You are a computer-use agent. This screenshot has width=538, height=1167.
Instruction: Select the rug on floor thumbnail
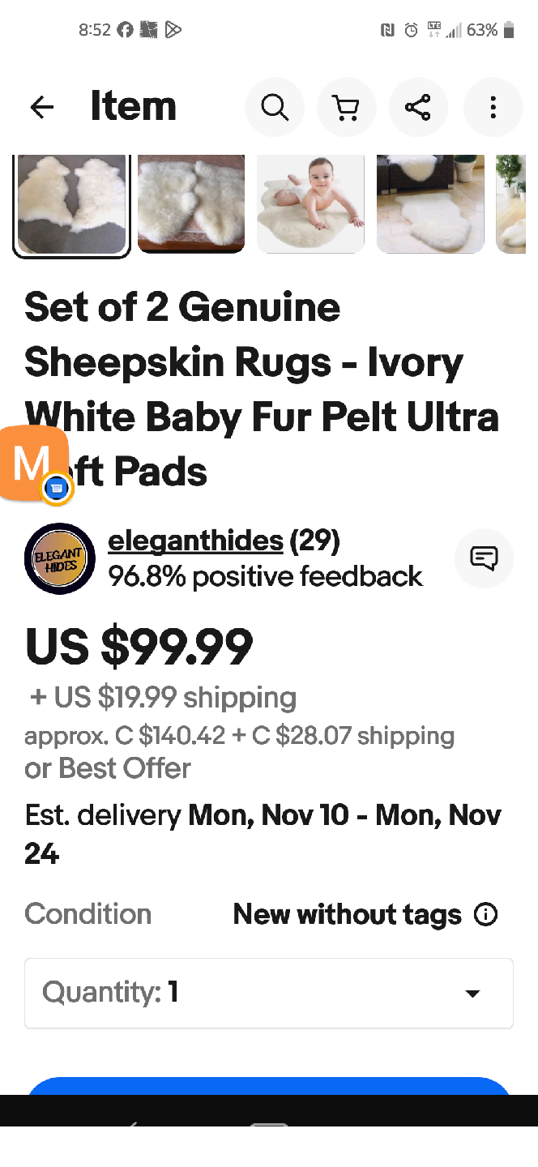[430, 203]
